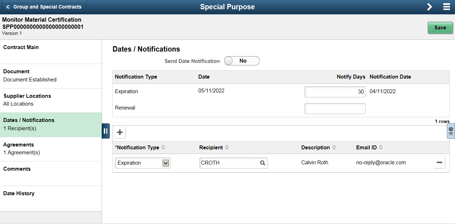The height and width of the screenshot is (224, 455).
Task: Click the forward arrow in the header
Action: click(429, 6)
